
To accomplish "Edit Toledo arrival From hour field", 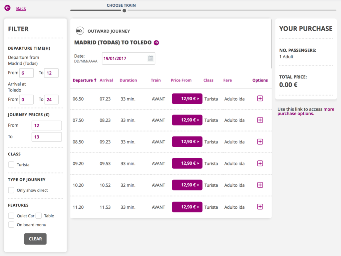I will click(x=26, y=100).
